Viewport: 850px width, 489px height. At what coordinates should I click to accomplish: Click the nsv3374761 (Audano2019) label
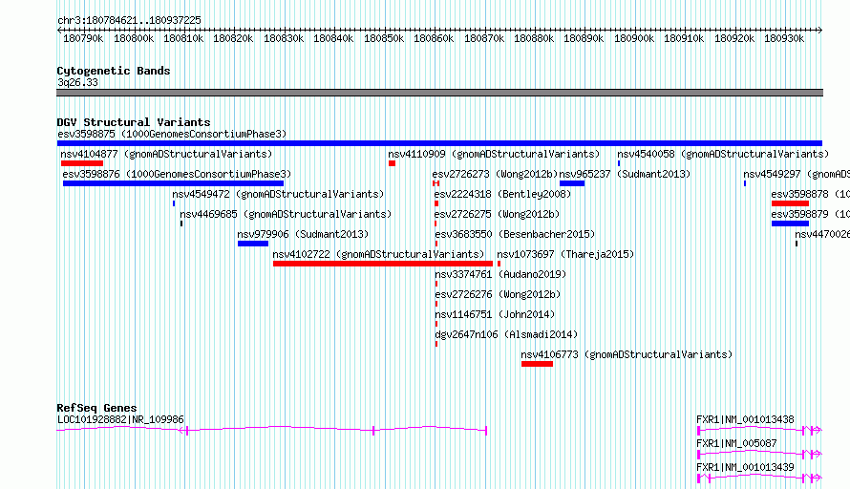point(500,274)
